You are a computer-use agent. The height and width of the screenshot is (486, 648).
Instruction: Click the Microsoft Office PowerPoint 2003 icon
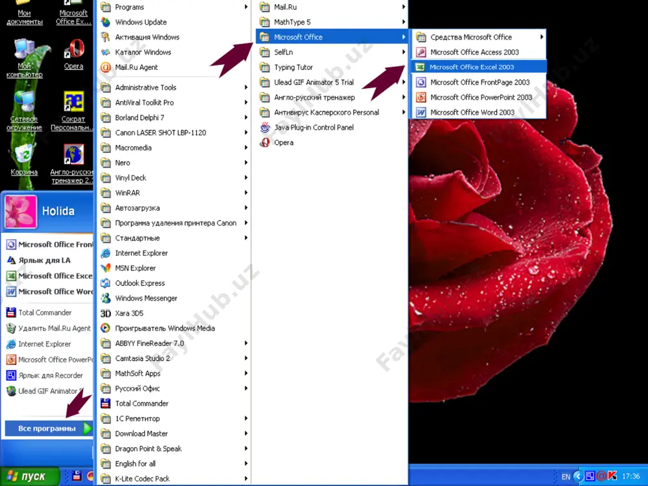(x=421, y=97)
